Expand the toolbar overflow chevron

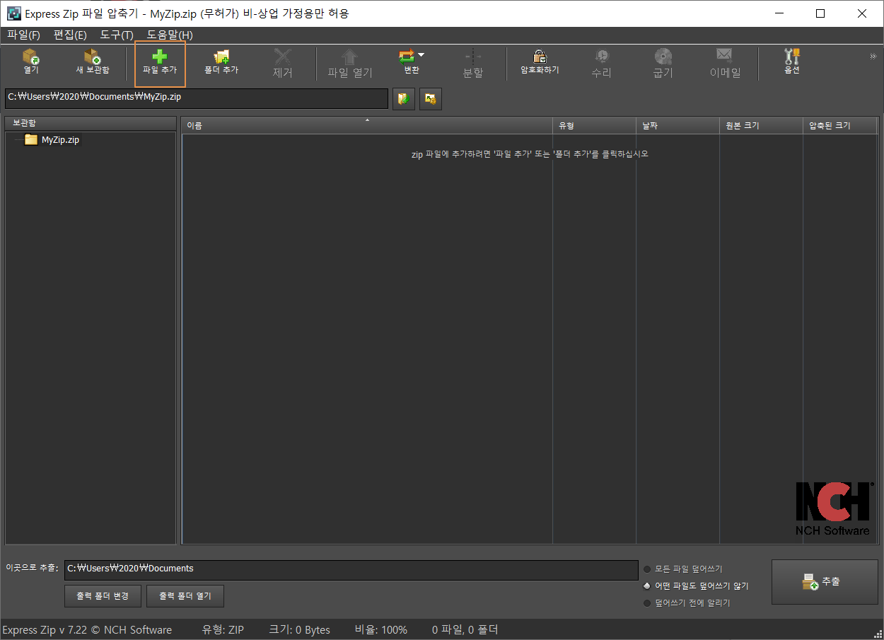tap(873, 56)
